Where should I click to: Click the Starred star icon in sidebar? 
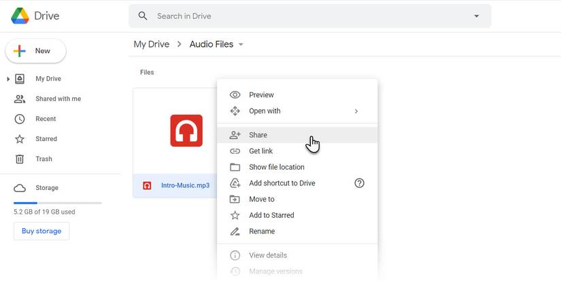point(20,139)
